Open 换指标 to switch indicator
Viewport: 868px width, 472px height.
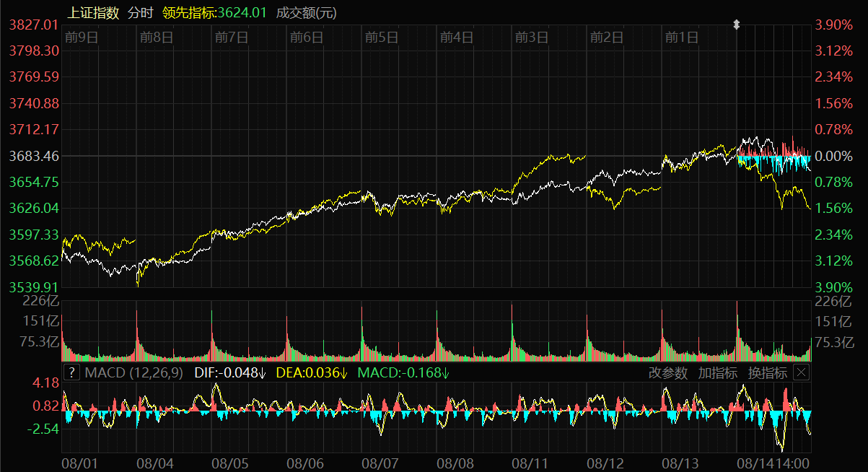(767, 372)
